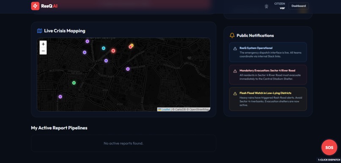Open the ResQ System Operational notification

[268, 52]
